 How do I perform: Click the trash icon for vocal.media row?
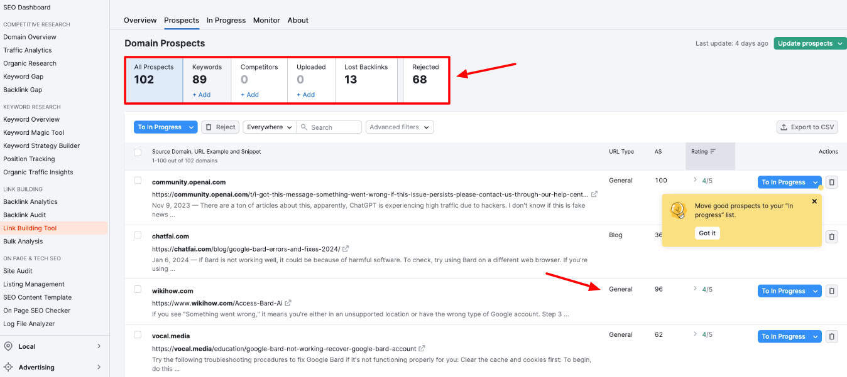(x=831, y=336)
